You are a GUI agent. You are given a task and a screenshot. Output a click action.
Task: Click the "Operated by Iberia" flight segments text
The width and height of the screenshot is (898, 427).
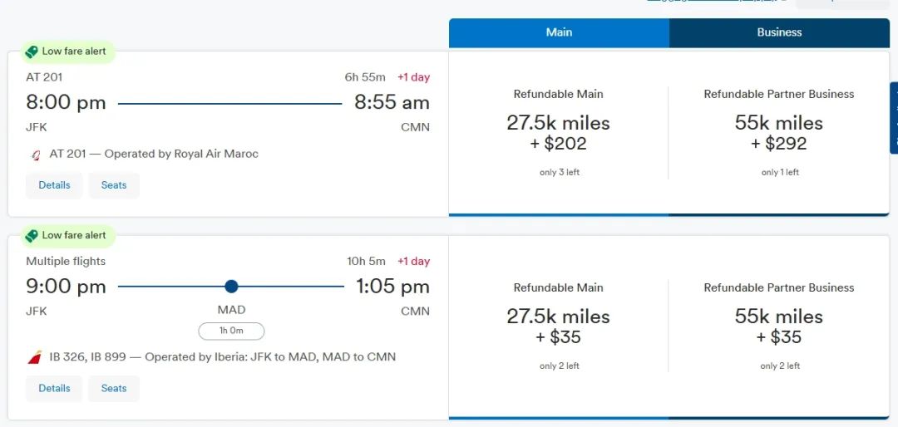[x=223, y=357]
